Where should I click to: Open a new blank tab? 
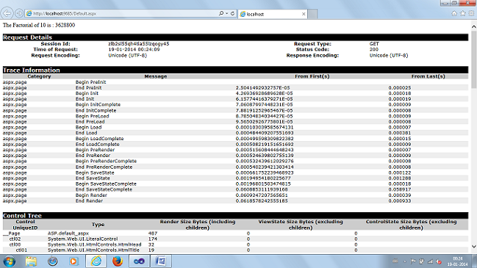312,14
